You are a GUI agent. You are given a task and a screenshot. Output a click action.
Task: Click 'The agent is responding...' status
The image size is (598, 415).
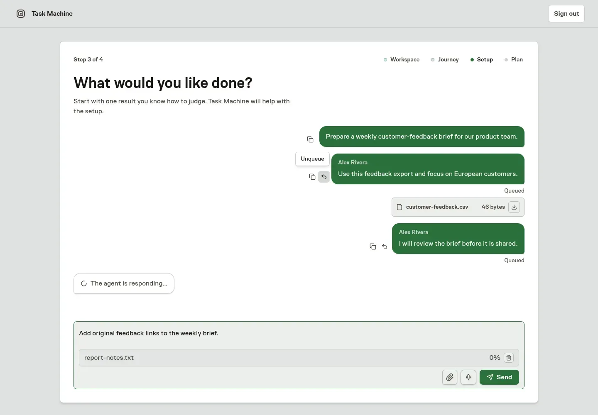coord(124,283)
